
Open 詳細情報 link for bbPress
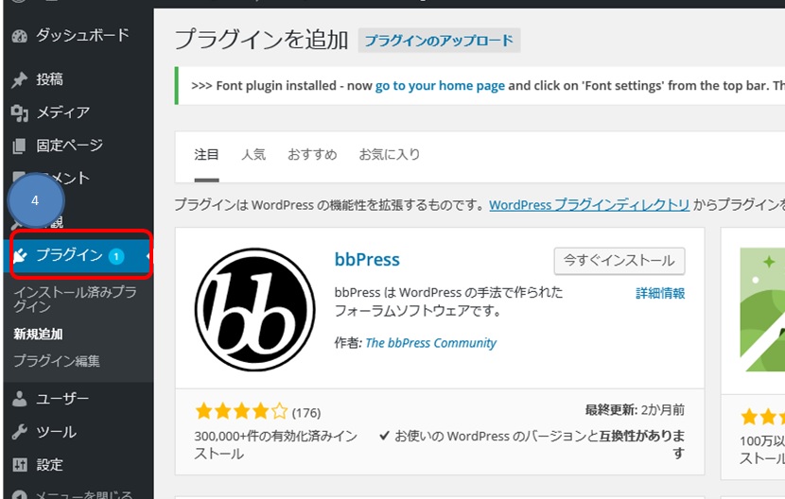click(x=660, y=294)
